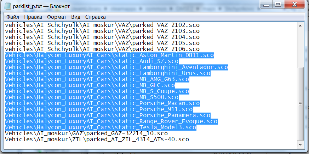Image resolution: width=309 pixels, height=154 pixels.
Task: Click the scrollbar down arrow
Action: (301, 145)
